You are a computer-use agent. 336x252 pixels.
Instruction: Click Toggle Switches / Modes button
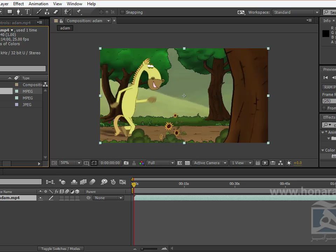[x=61, y=249]
